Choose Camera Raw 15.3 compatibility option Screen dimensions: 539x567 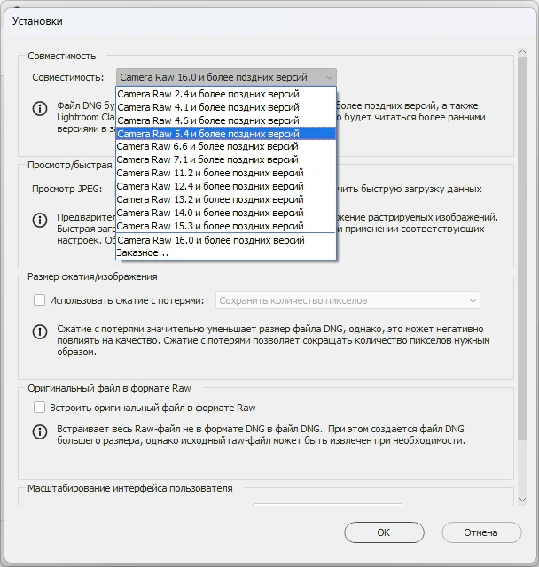click(226, 226)
